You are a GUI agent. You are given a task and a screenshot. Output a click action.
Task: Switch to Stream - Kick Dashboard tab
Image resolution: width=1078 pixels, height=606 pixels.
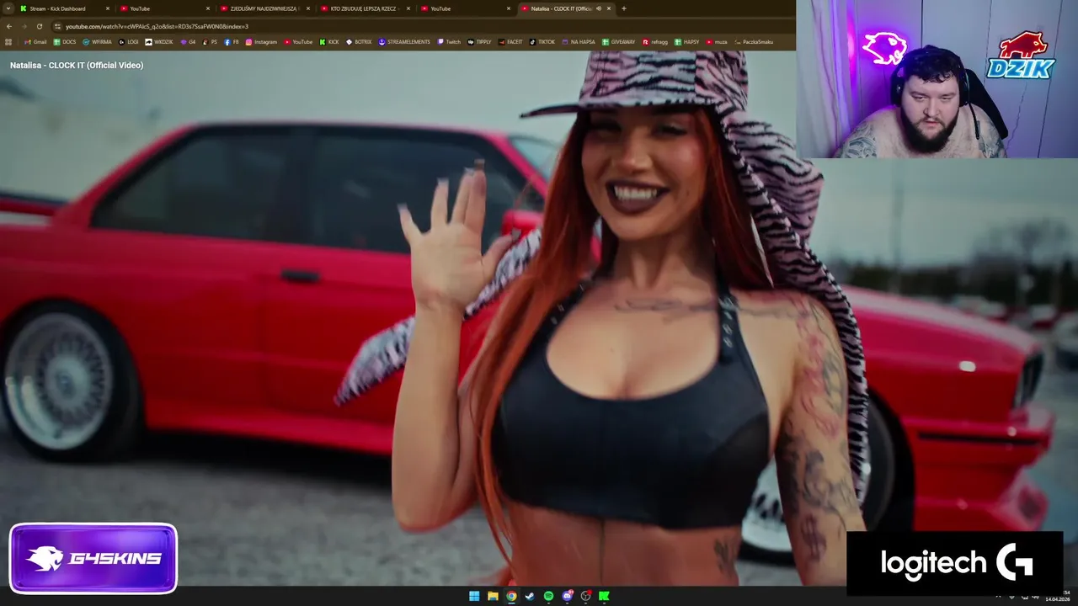pos(65,8)
